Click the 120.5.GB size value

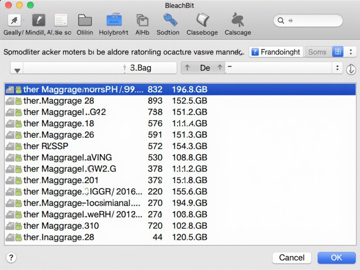[189, 237]
